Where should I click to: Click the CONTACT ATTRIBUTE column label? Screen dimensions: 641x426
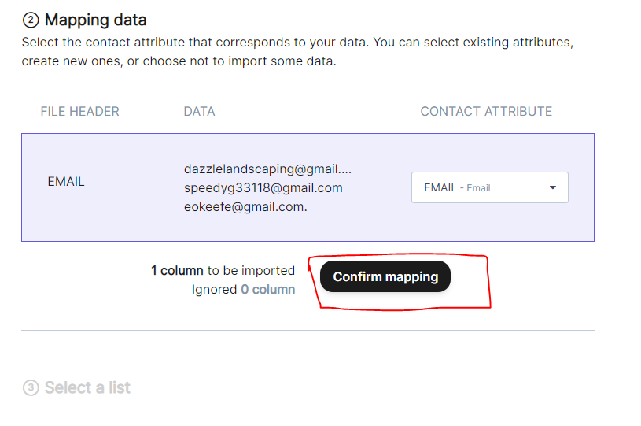point(486,112)
